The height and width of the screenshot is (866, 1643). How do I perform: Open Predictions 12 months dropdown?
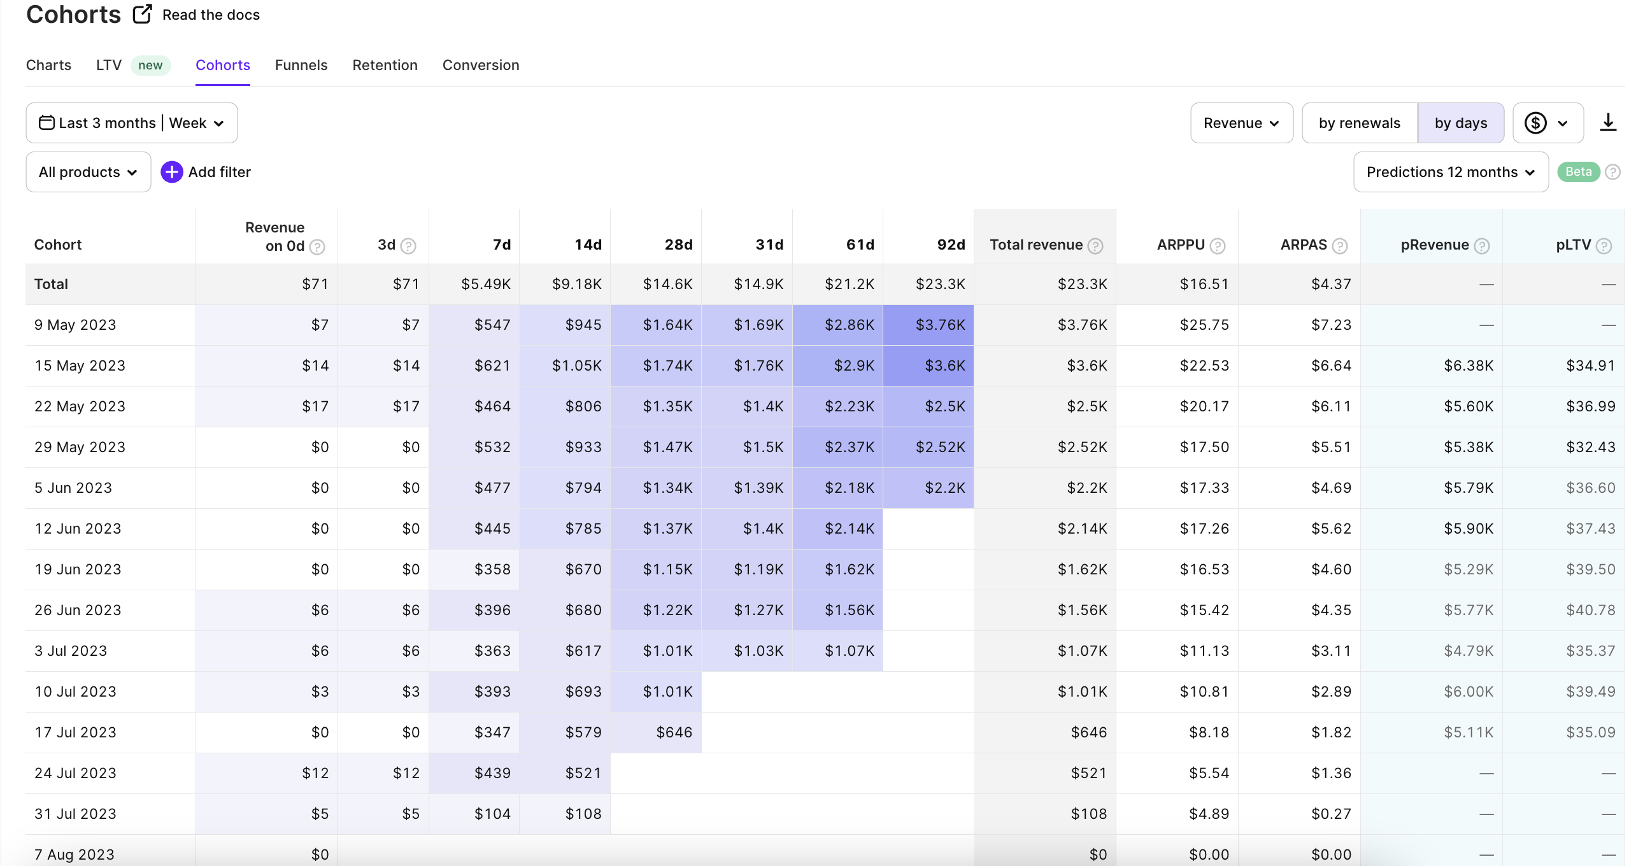(1451, 171)
